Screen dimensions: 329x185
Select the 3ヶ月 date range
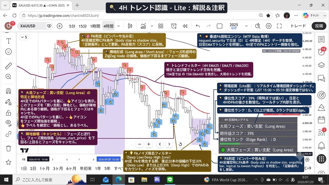58,169
